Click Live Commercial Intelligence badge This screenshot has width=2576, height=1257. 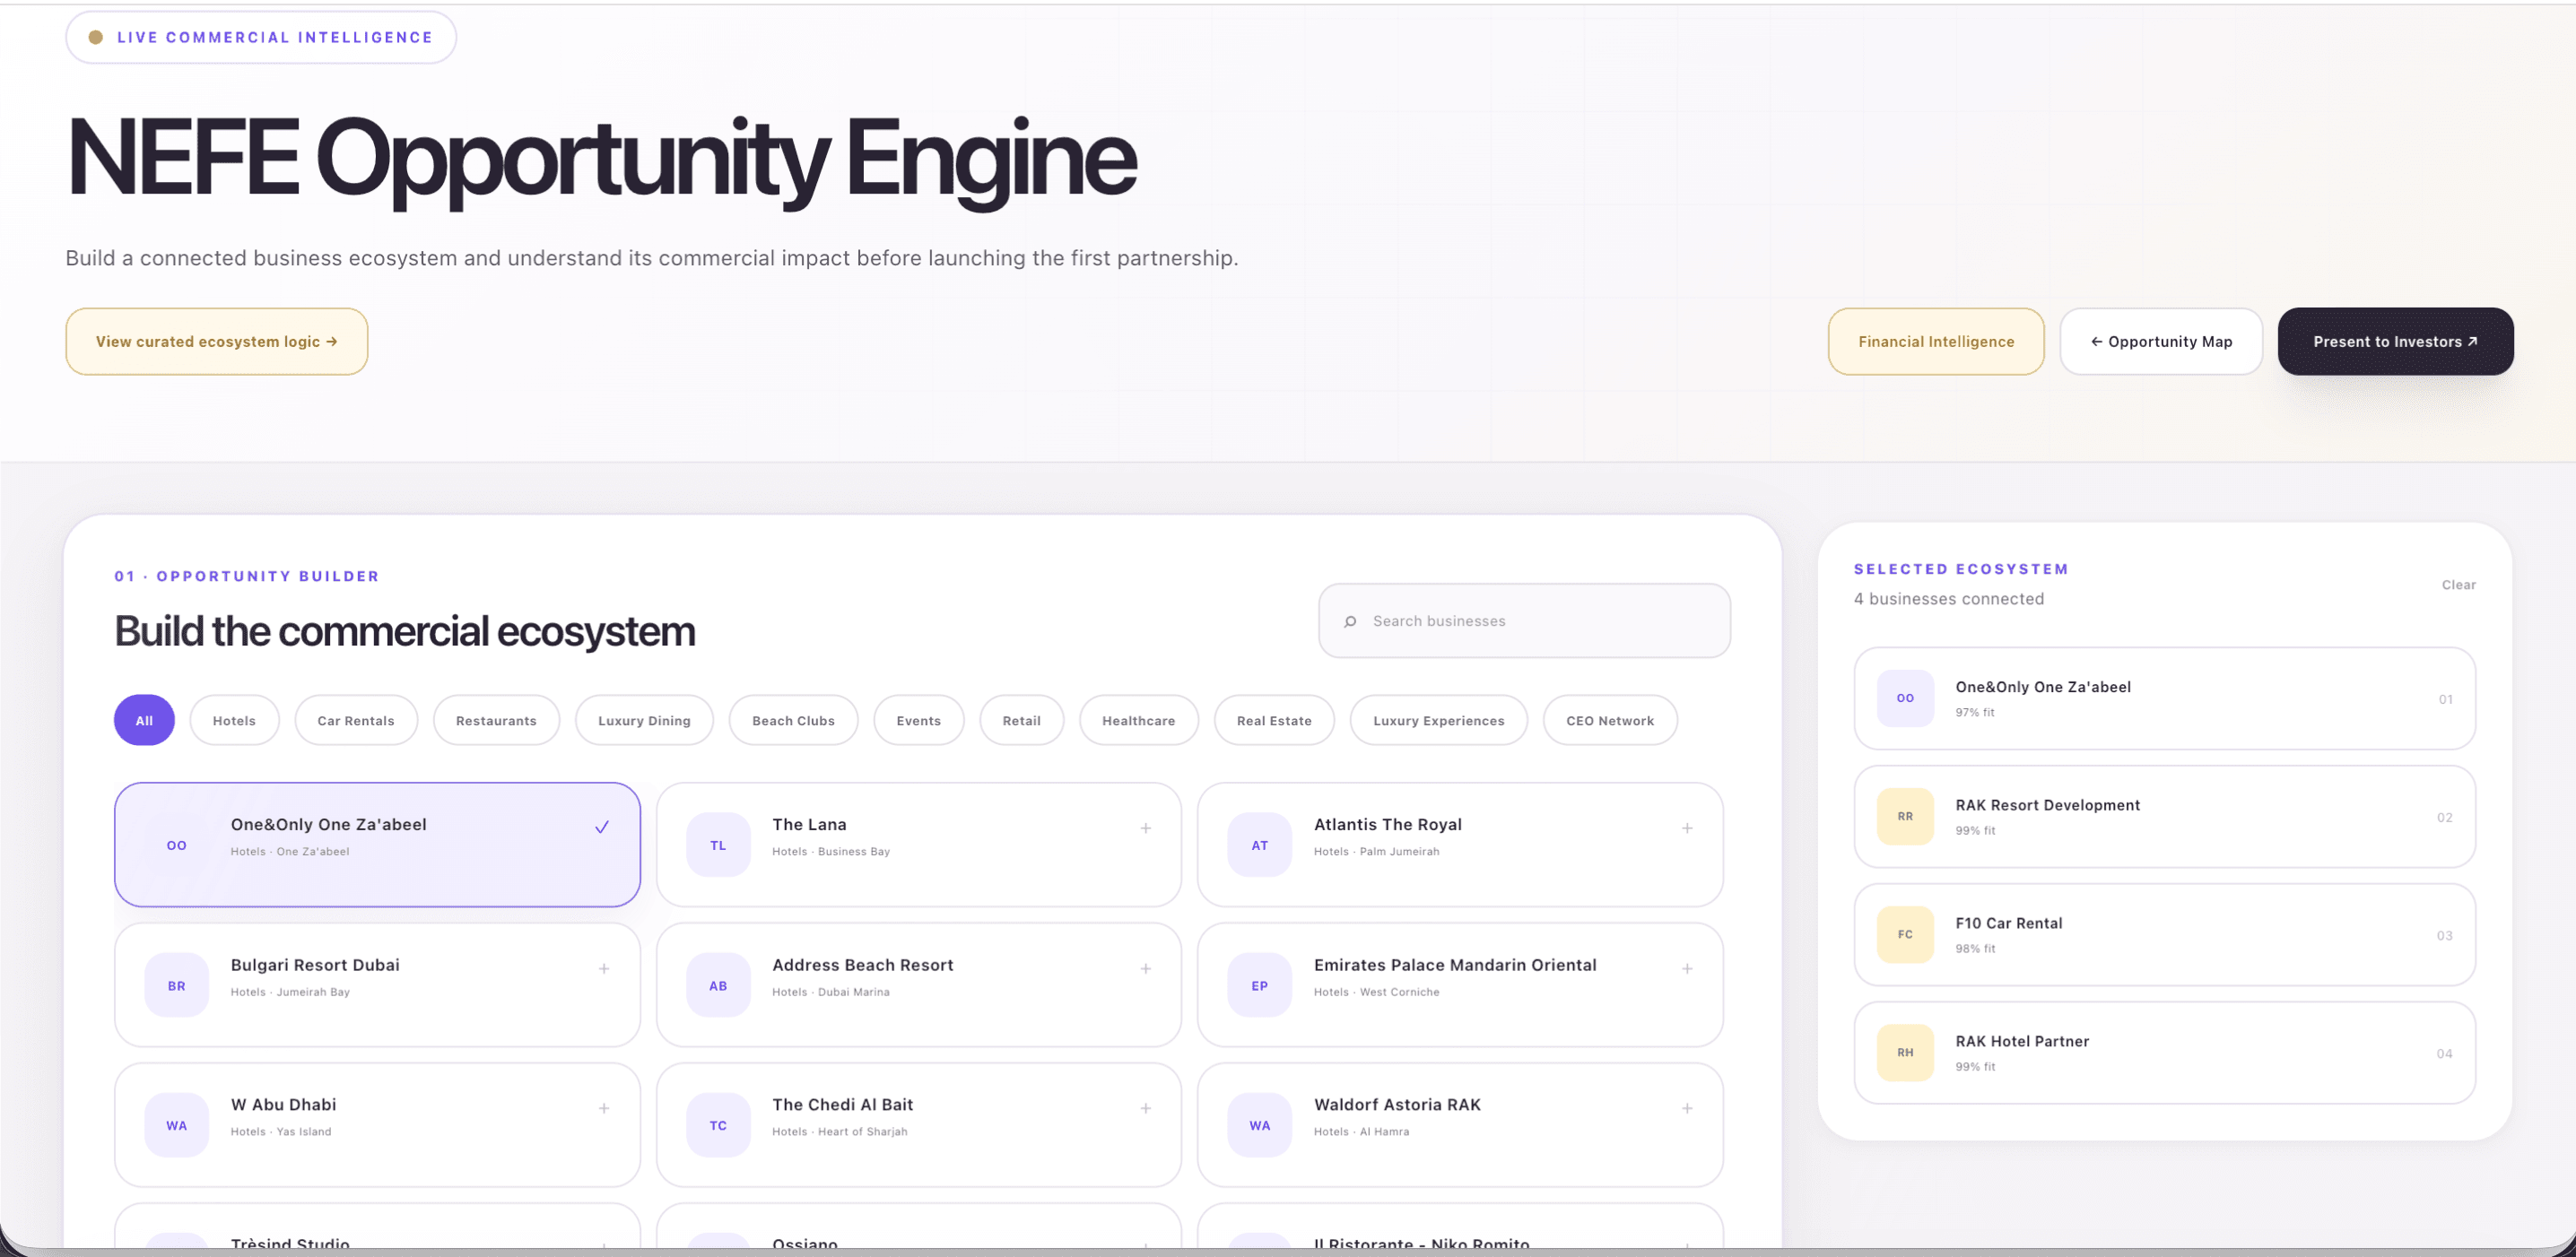click(x=261, y=38)
